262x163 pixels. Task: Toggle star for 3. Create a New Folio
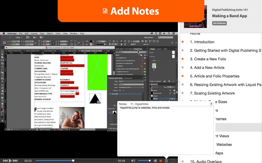coord(183,59)
